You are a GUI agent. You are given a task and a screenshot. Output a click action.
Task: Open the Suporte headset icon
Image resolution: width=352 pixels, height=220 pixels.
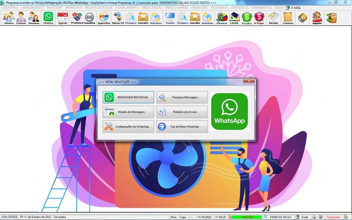[317, 18]
